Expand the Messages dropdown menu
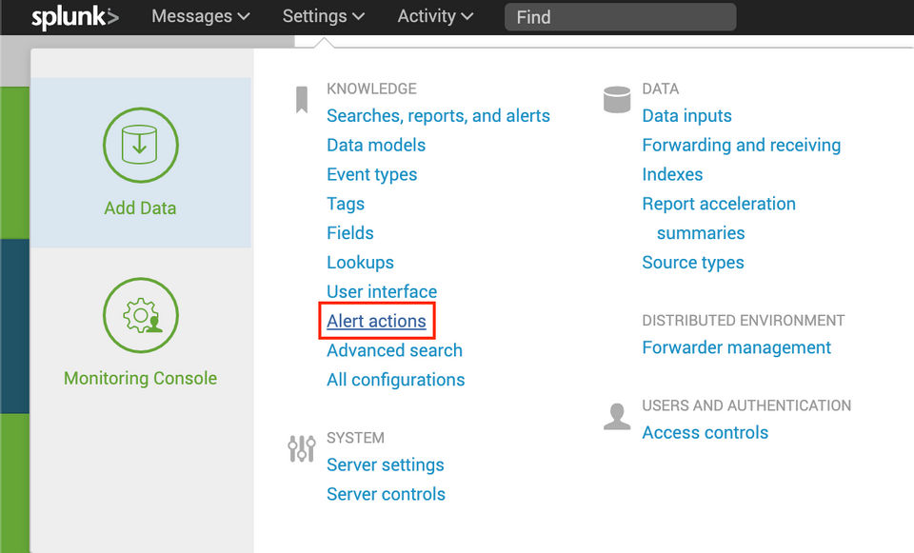 [201, 16]
